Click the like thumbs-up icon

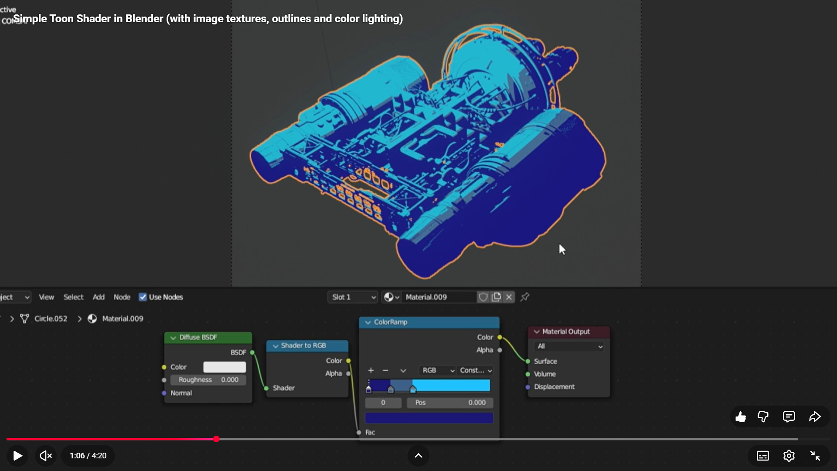click(x=741, y=417)
